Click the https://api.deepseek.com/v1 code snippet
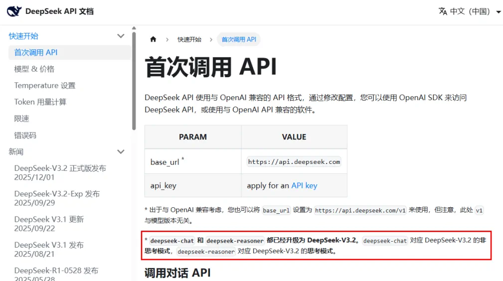This screenshot has height=281, width=503. (360, 210)
